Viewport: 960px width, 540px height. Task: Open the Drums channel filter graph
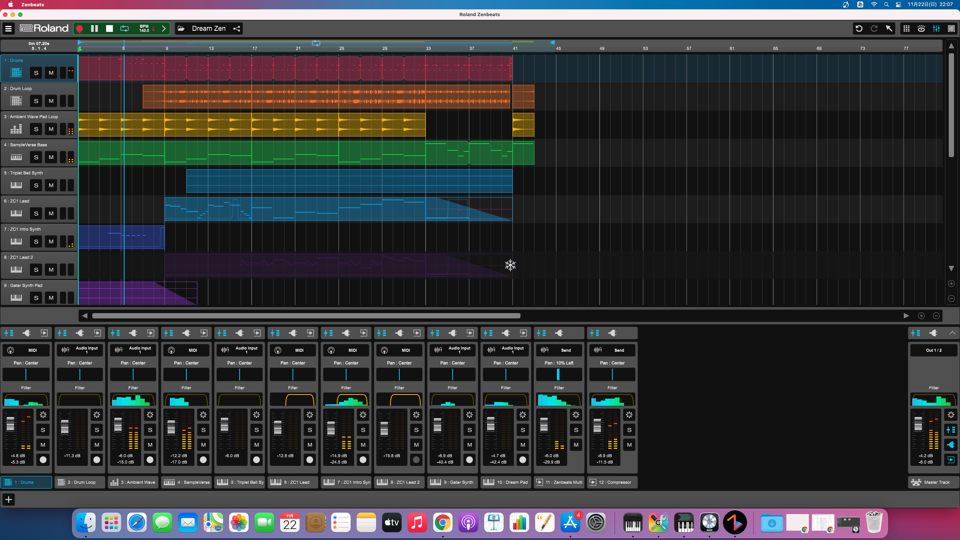tap(26, 400)
